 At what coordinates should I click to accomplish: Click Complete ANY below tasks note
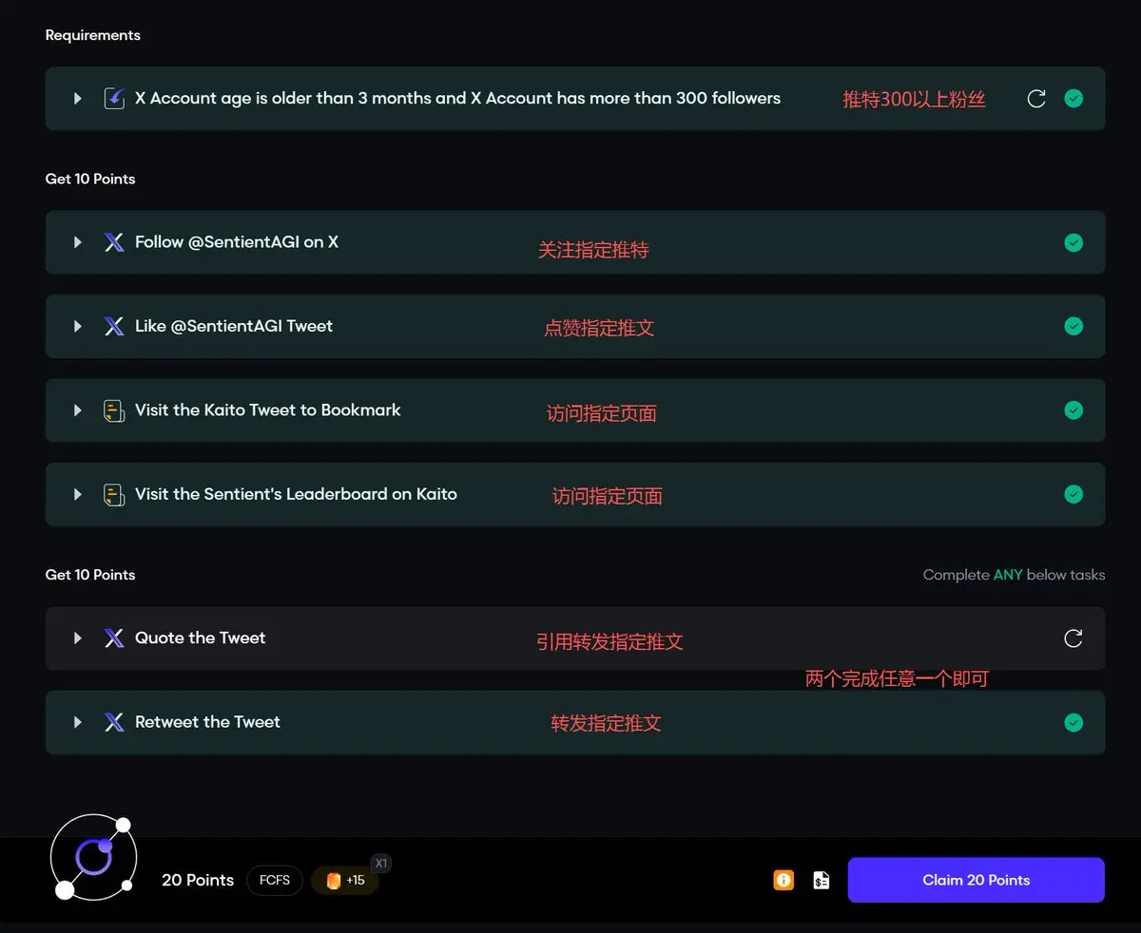point(1014,575)
